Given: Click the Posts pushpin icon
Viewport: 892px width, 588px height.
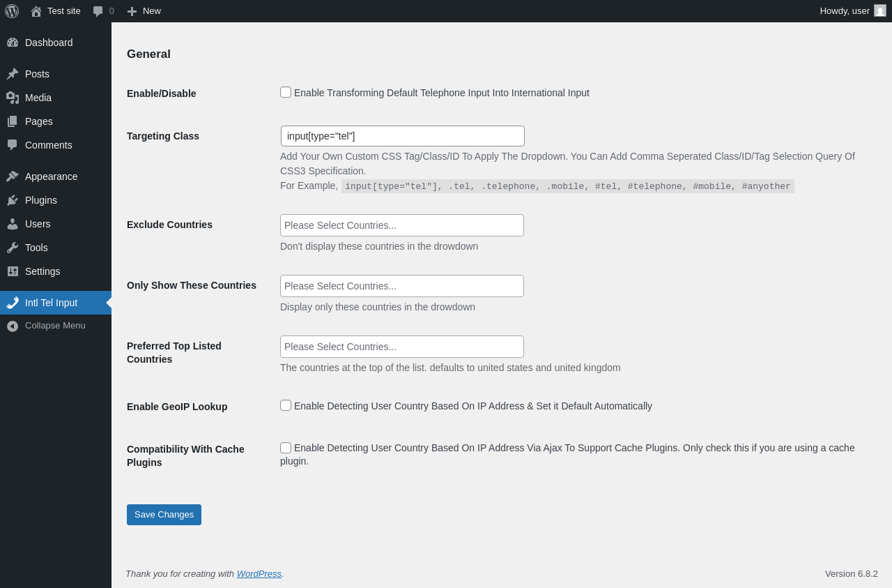Looking at the screenshot, I should pyautogui.click(x=13, y=74).
